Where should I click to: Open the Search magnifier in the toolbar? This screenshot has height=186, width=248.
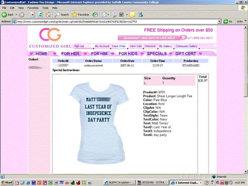pos(61,15)
